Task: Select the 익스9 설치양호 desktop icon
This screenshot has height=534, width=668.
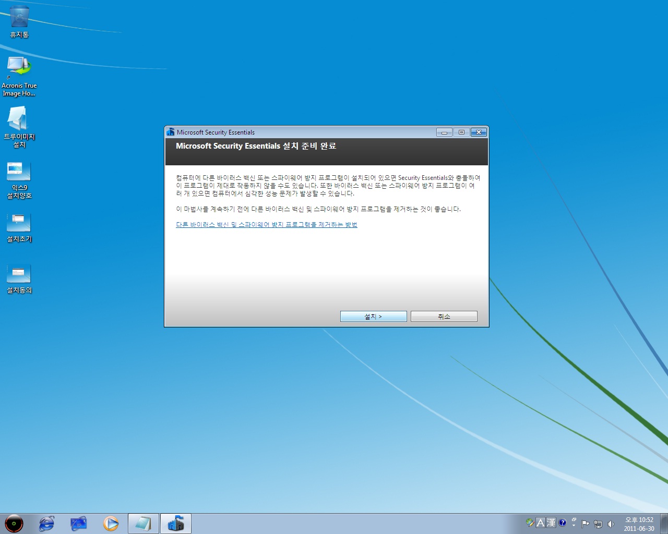Action: (x=19, y=180)
